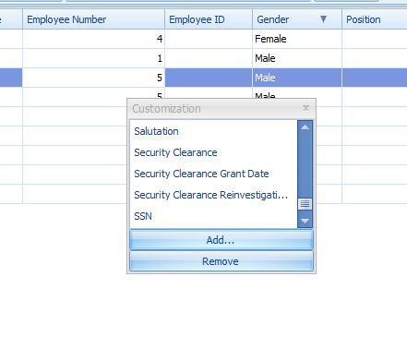Click the scrollbar thumb in Customization list

click(x=305, y=204)
